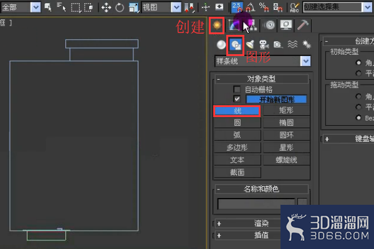The width and height of the screenshot is (374, 249).
Task: Open the 样条线 shape type dropdown
Action: [305, 61]
